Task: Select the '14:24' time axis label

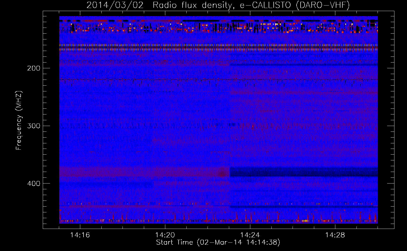Action: [x=250, y=235]
